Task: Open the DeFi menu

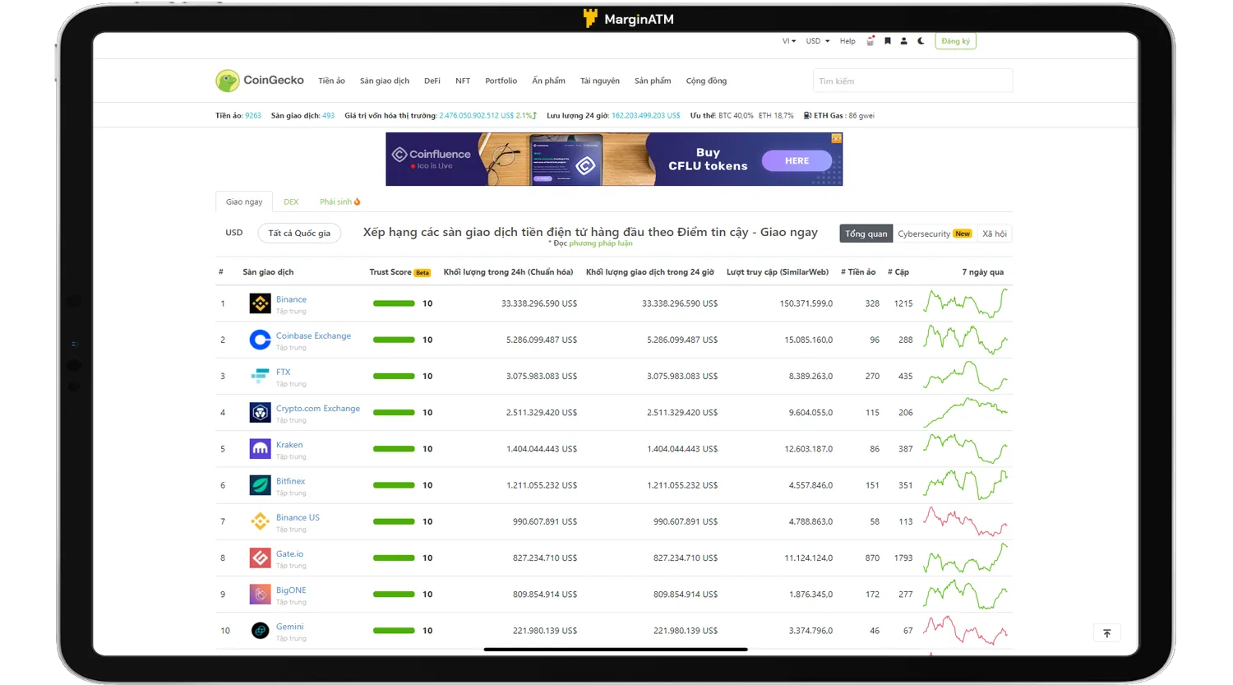Action: click(x=432, y=81)
